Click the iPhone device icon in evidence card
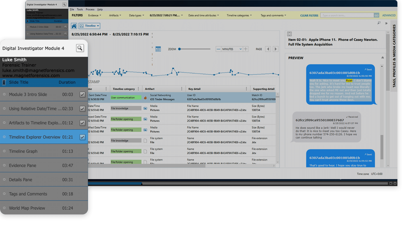 coord(289,34)
